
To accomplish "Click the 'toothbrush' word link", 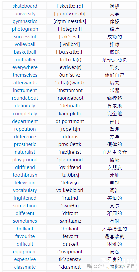I will 25,175.
